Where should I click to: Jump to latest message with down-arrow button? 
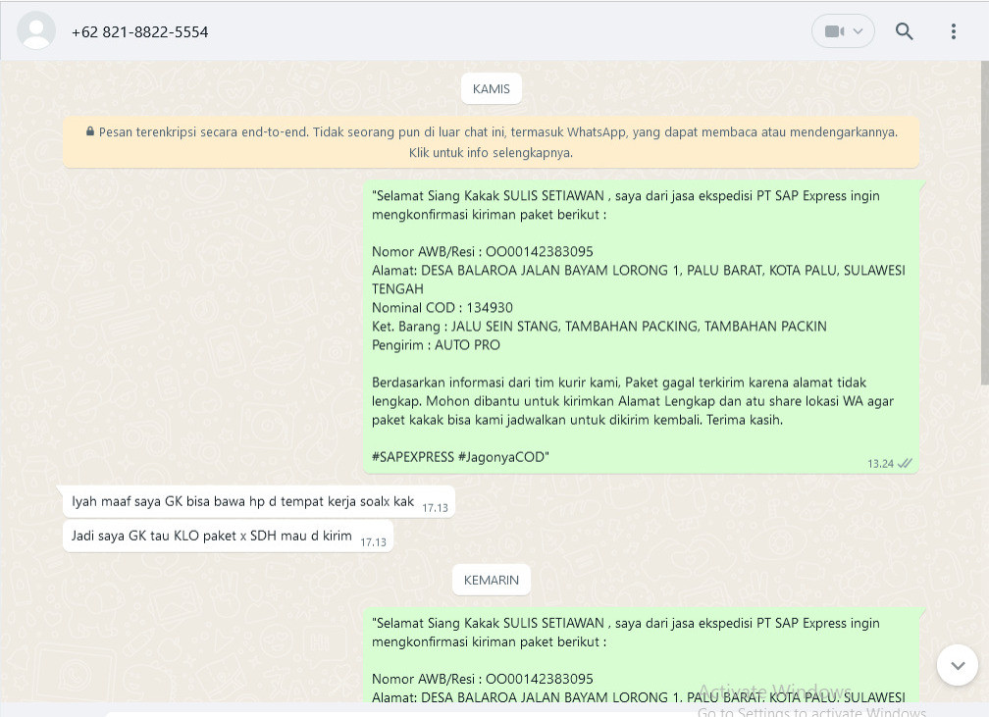coord(958,665)
